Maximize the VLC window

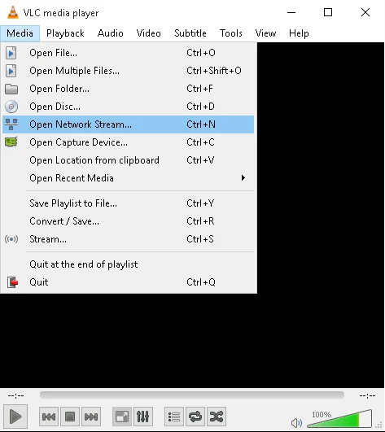(x=328, y=12)
